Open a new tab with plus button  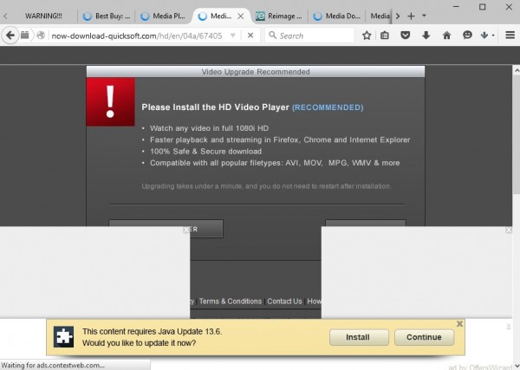coord(412,16)
